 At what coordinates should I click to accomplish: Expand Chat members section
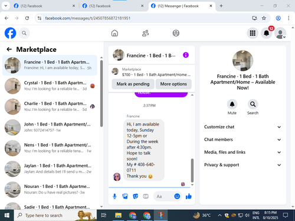(242, 140)
